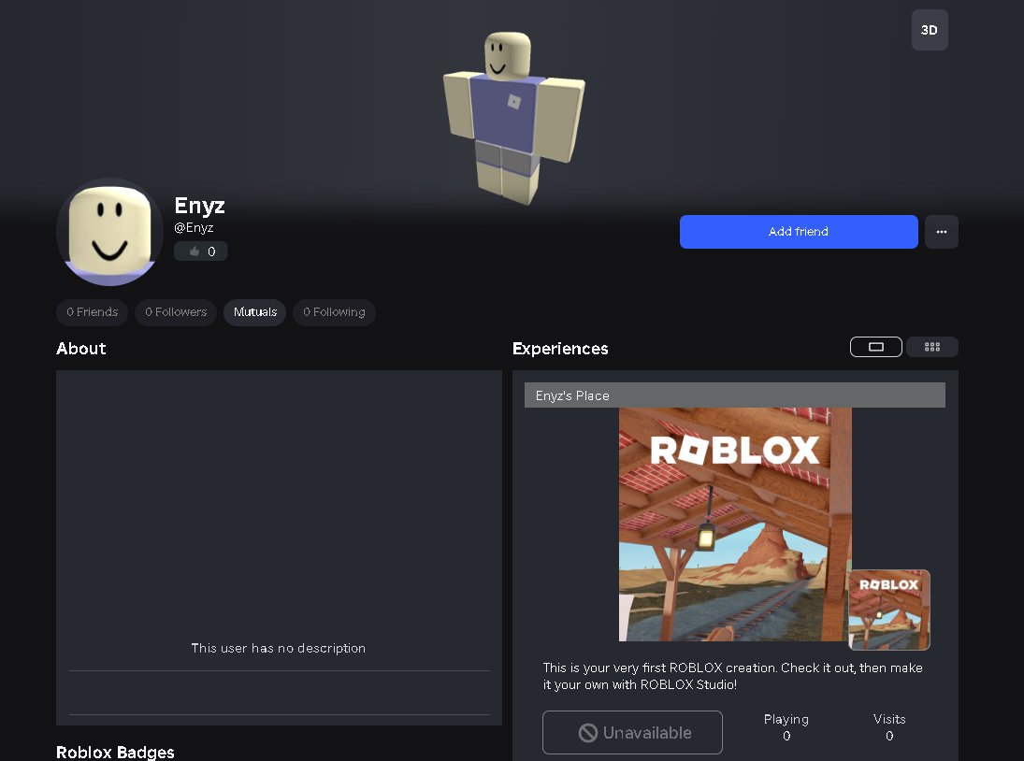Click the Enyz display name heading
Image resolution: width=1024 pixels, height=761 pixels.
coord(199,206)
